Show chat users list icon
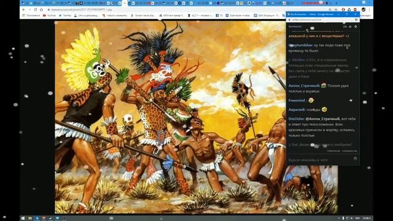The height and width of the screenshot is (221, 393). [x=351, y=26]
